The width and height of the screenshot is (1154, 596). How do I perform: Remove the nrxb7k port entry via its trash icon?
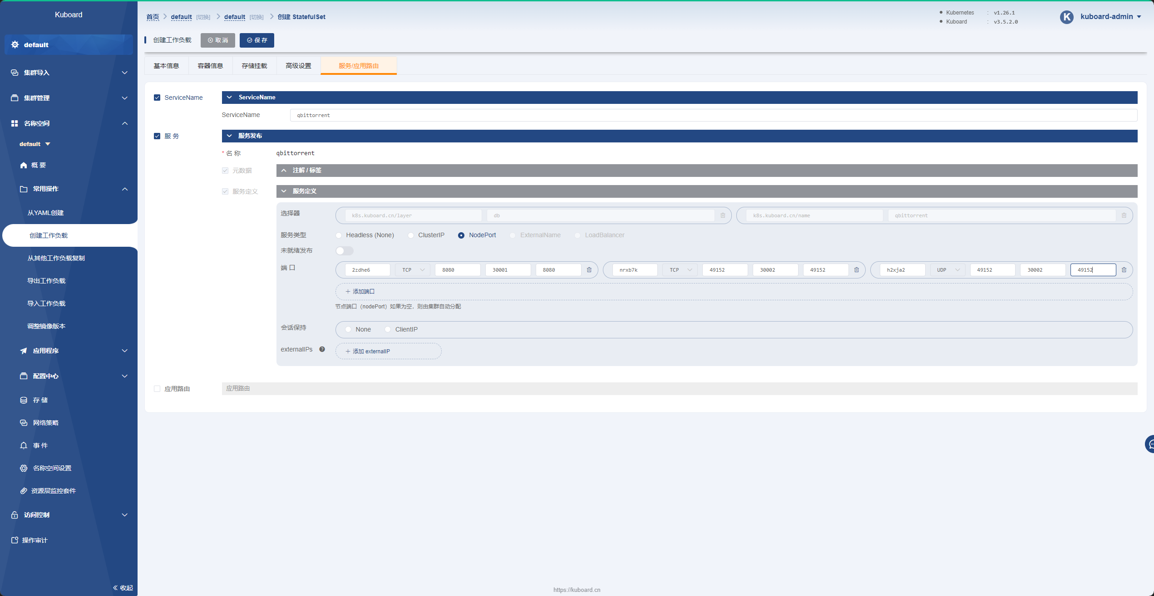point(857,270)
